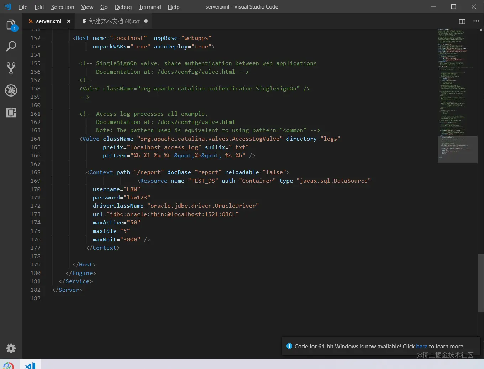Open the File menu
Screen dimensions: 484x369
pyautogui.click(x=23, y=7)
